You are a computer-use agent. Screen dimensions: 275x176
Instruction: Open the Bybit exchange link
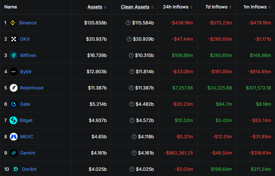pyautogui.click(x=26, y=72)
